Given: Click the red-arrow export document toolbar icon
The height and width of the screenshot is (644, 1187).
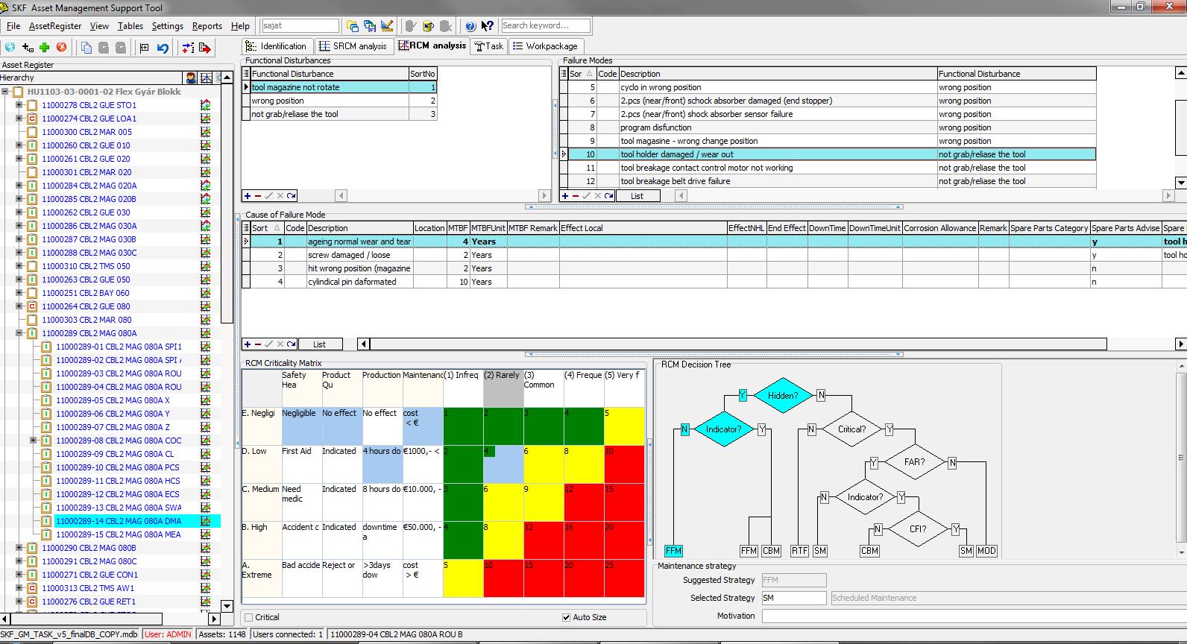Looking at the screenshot, I should tap(205, 48).
